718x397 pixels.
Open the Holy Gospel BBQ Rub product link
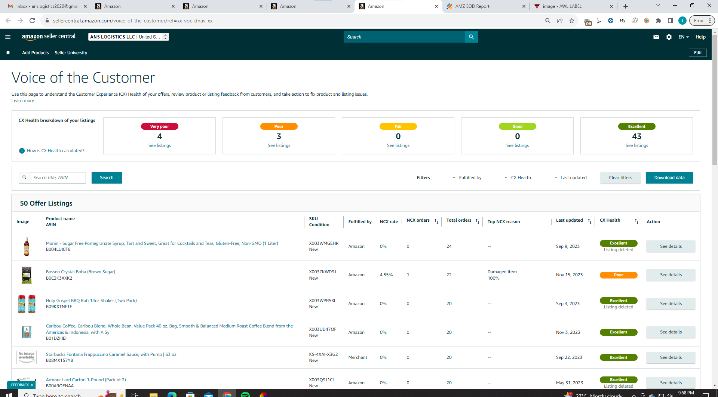(x=91, y=301)
